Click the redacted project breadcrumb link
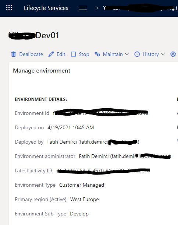This screenshot has height=225, width=178. (x=140, y=8)
